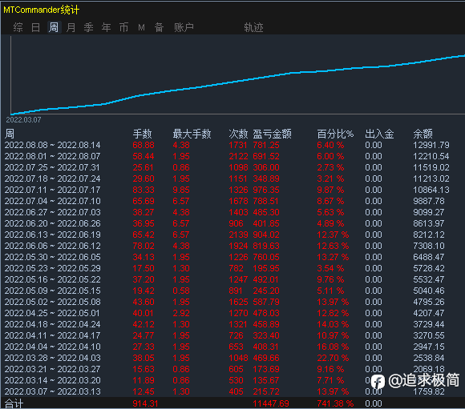Image resolution: width=465 pixels, height=409 pixels.
Task: Switch to the 季 quarterly tab
Action: coord(88,27)
